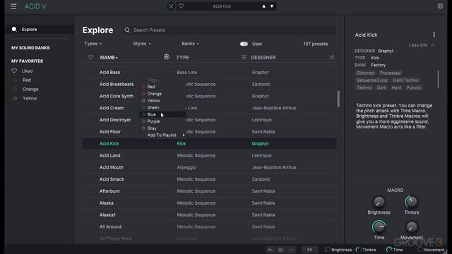Viewport: 452px width, 254px height.
Task: Select the All Around preset
Action: pyautogui.click(x=209, y=226)
